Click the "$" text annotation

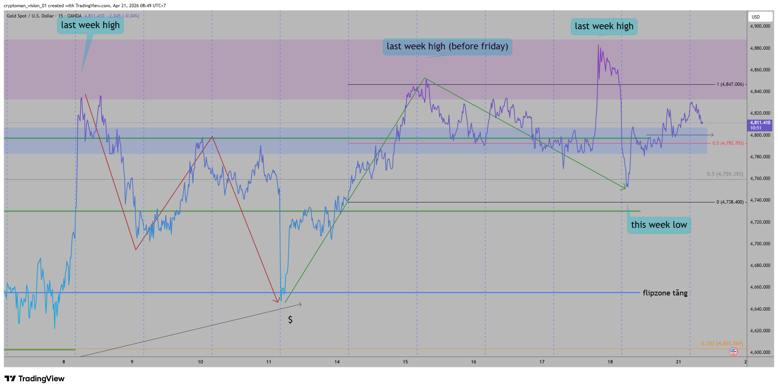pyautogui.click(x=290, y=320)
